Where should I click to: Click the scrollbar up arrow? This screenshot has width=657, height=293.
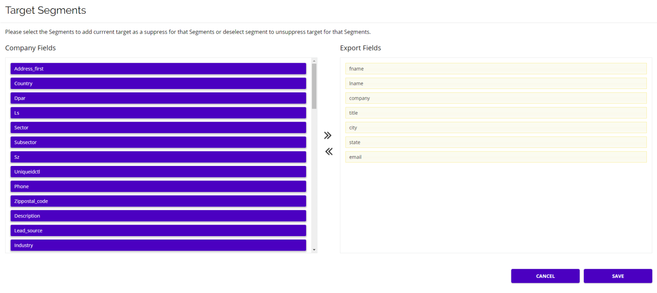[x=314, y=61]
